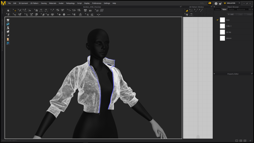Collapse Property Editor with left arrow

pos(214,74)
